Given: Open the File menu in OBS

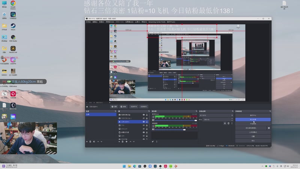Looking at the screenshot, I should 88,22.
